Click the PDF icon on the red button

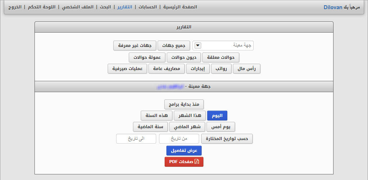[x=197, y=162]
